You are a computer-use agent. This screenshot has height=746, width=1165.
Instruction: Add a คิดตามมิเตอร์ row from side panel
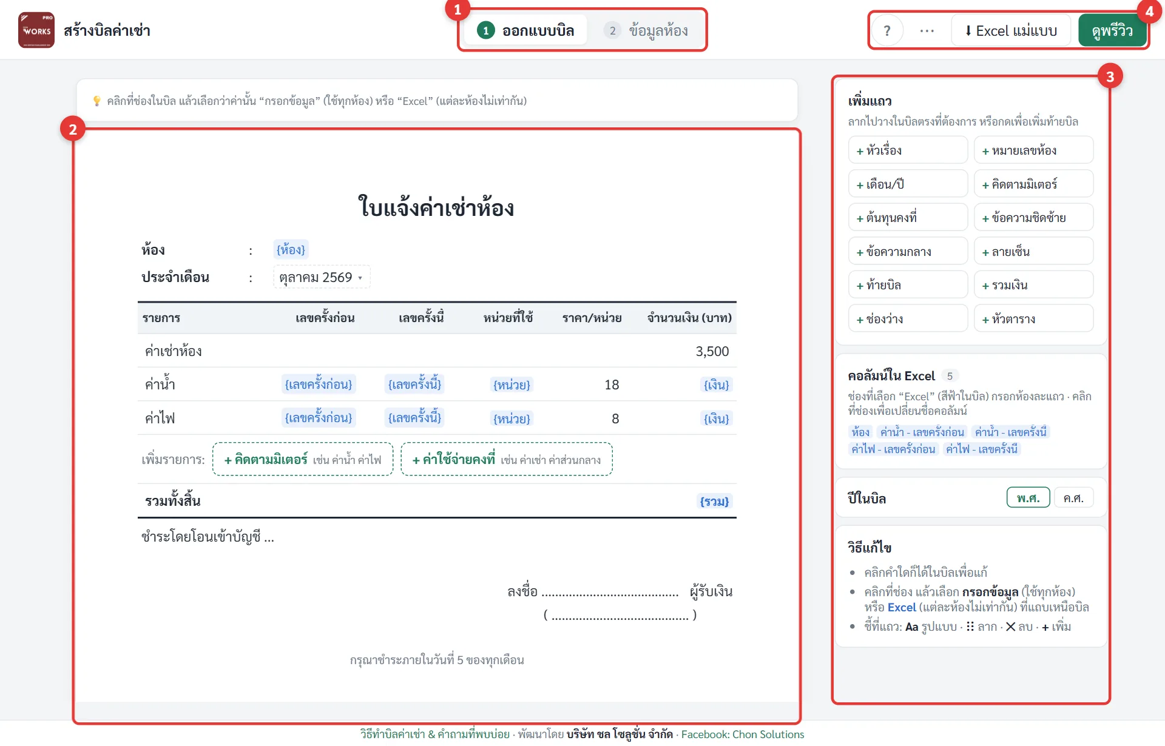(1034, 184)
